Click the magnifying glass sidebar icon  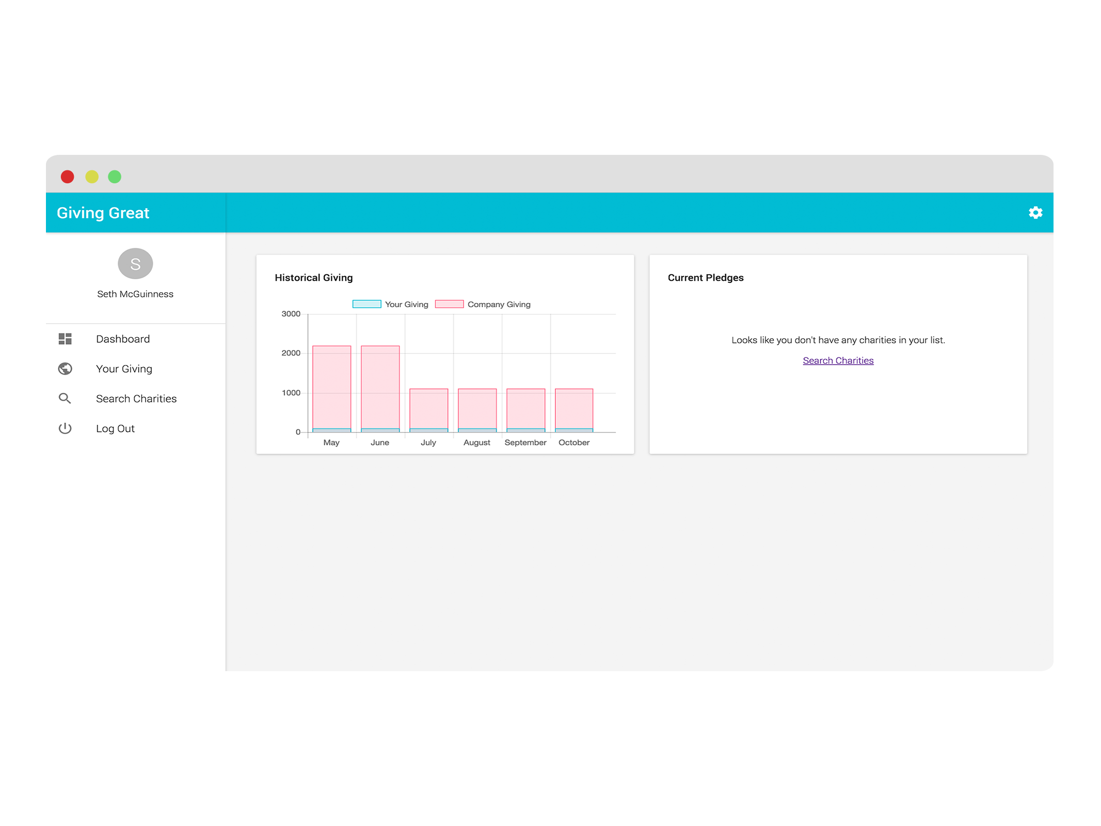65,399
